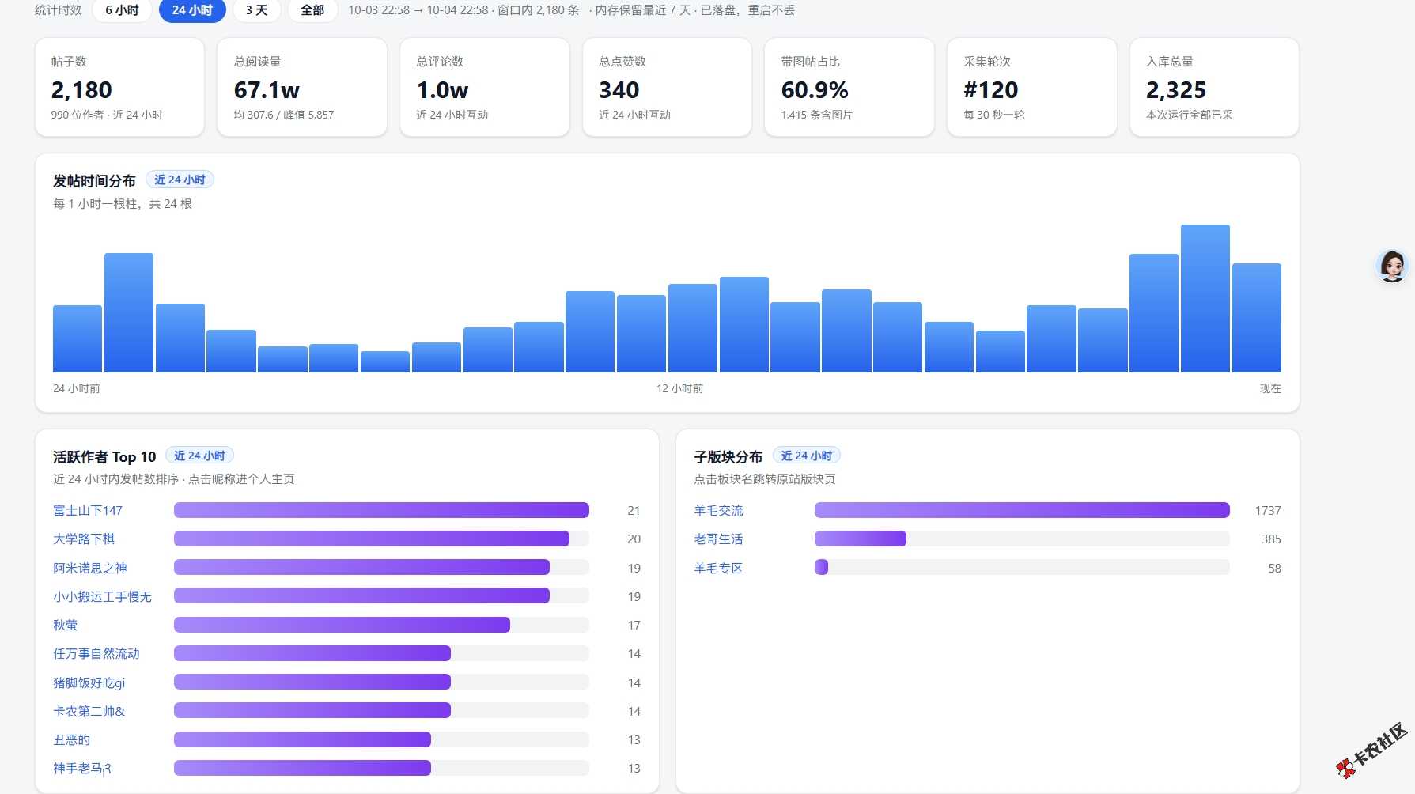The height and width of the screenshot is (794, 1415).
Task: Visit 阿米诺思之神 author page
Action: click(x=90, y=569)
